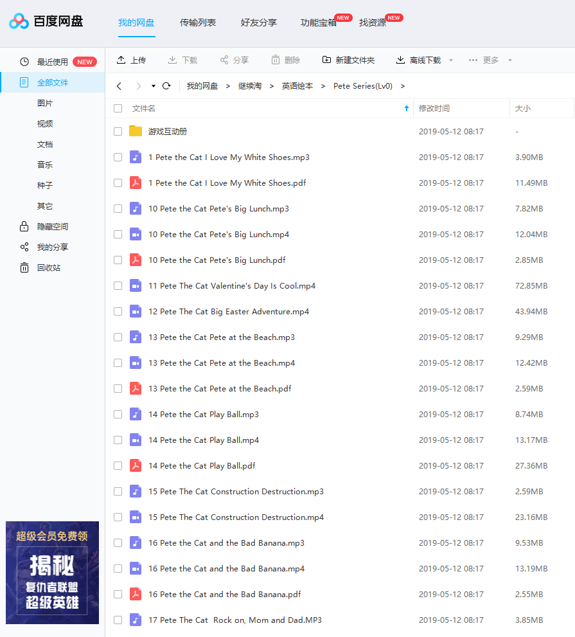The width and height of the screenshot is (575, 637).
Task: Go back using the left arrow icon
Action: click(119, 86)
